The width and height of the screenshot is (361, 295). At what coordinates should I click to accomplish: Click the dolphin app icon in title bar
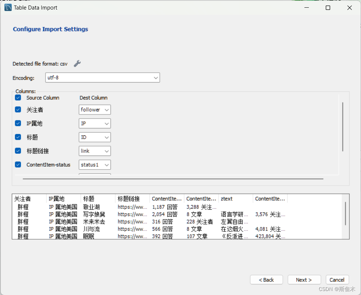click(x=7, y=7)
